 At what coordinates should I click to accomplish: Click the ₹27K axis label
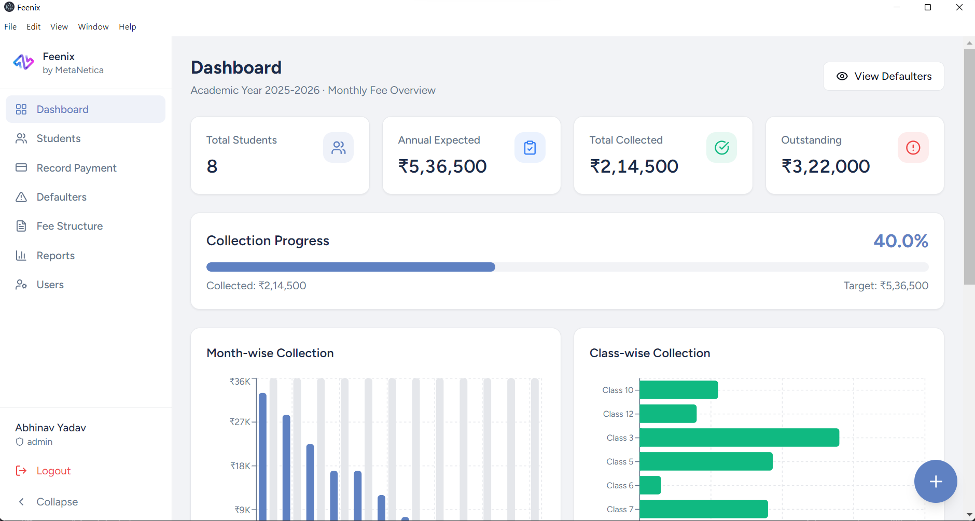tap(240, 422)
